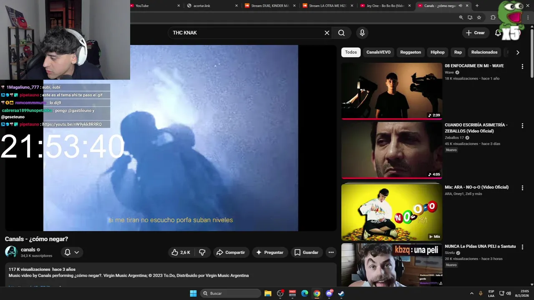The width and height of the screenshot is (534, 300).
Task: Clear the THC KNAK search text
Action: coord(327,33)
